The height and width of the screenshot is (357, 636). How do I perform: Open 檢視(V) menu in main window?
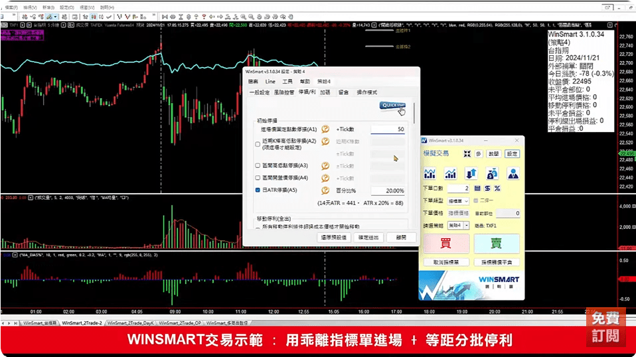tap(30, 7)
